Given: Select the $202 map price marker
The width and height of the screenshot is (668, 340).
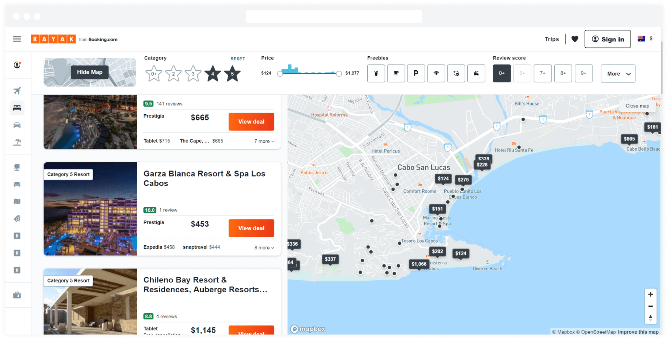Looking at the screenshot, I should tap(437, 252).
